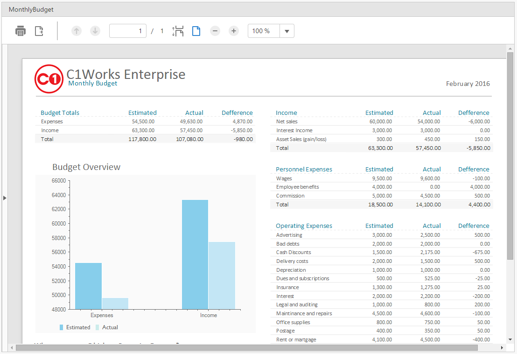Click the horizontal scrollbar right arrow
Viewport: 517px width, 354px height.
[502, 348]
